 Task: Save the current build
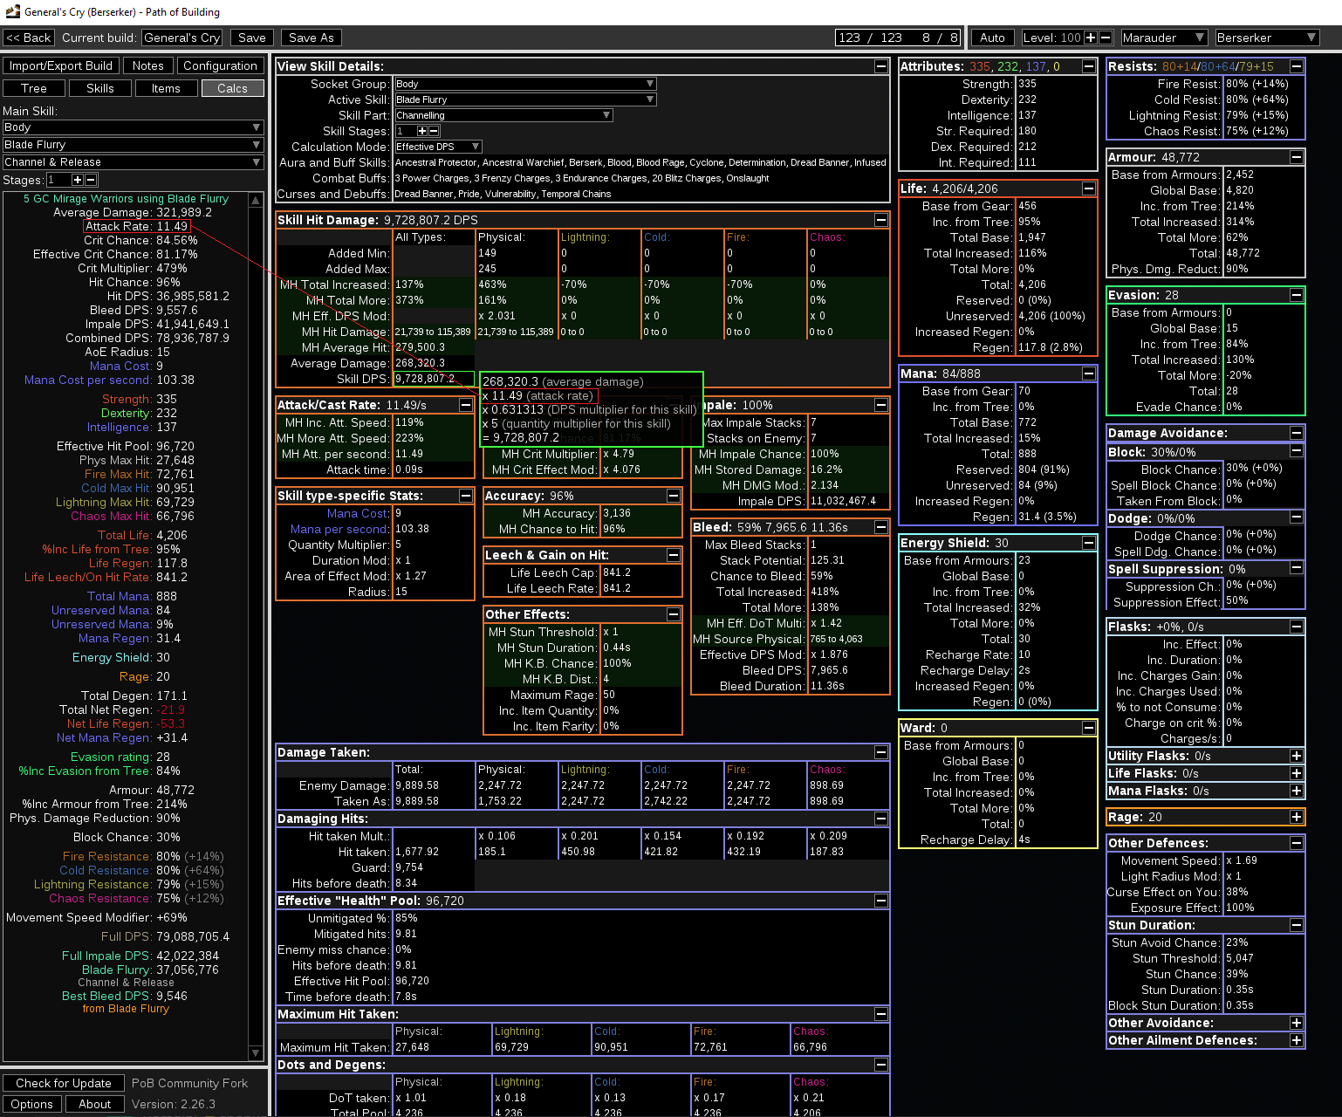(252, 38)
